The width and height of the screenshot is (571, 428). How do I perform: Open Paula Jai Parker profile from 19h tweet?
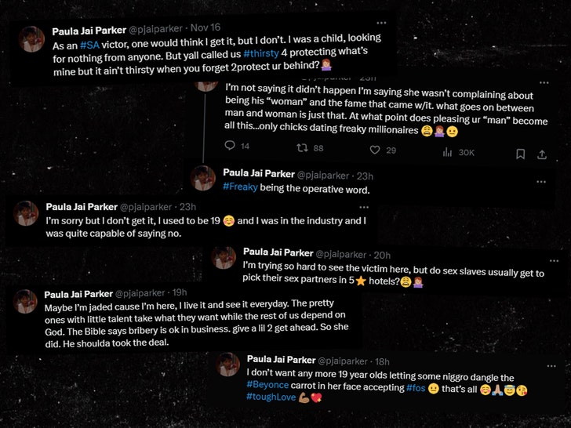(79, 293)
